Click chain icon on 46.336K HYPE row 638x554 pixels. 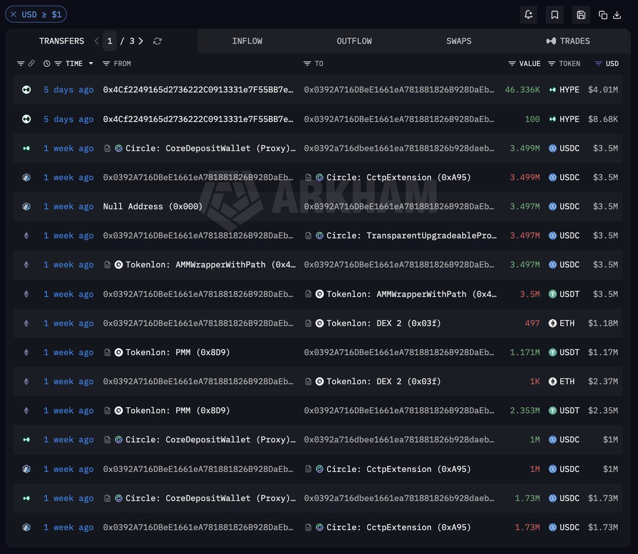coord(26,90)
